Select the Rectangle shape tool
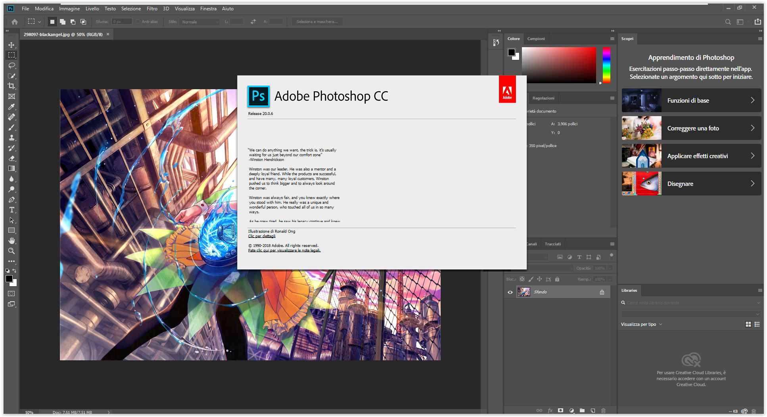This screenshot has width=767, height=417. 12,230
